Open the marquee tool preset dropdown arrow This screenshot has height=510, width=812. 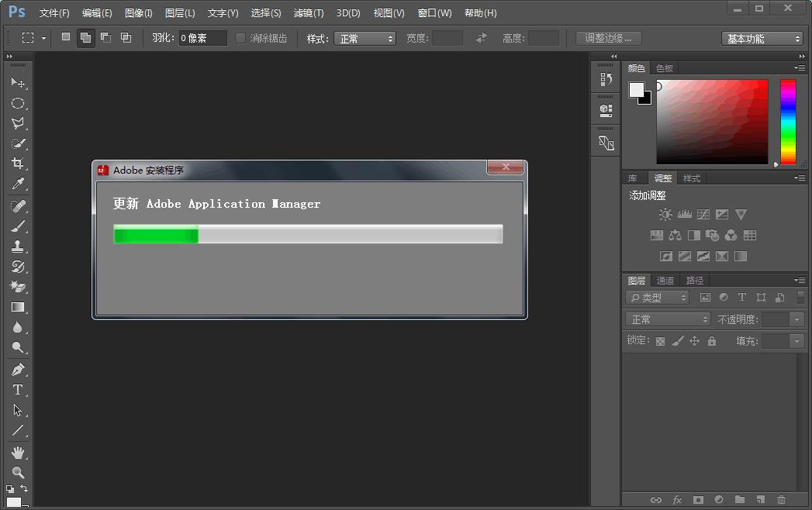43,38
